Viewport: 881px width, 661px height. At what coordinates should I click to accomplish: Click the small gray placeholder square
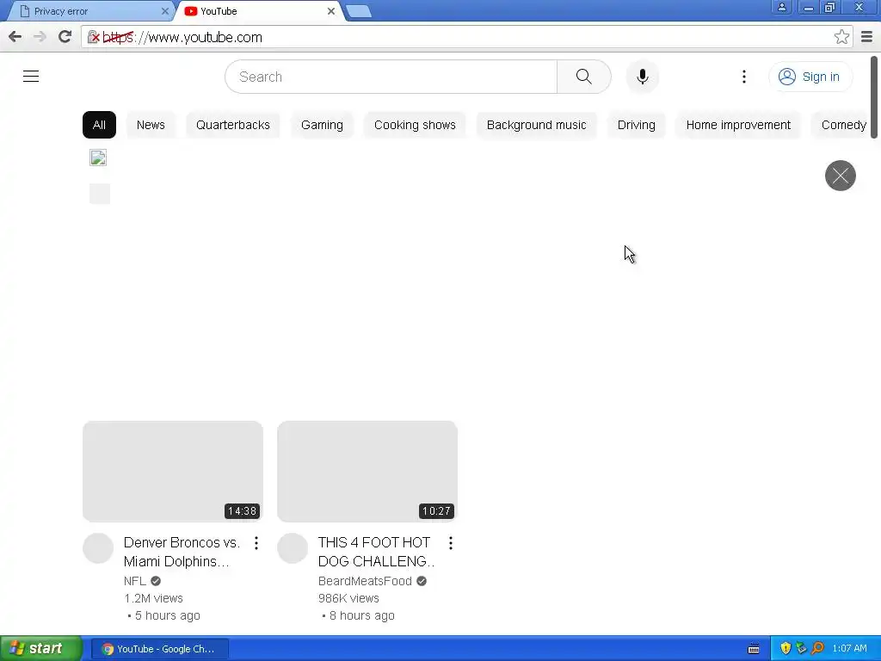click(x=100, y=194)
